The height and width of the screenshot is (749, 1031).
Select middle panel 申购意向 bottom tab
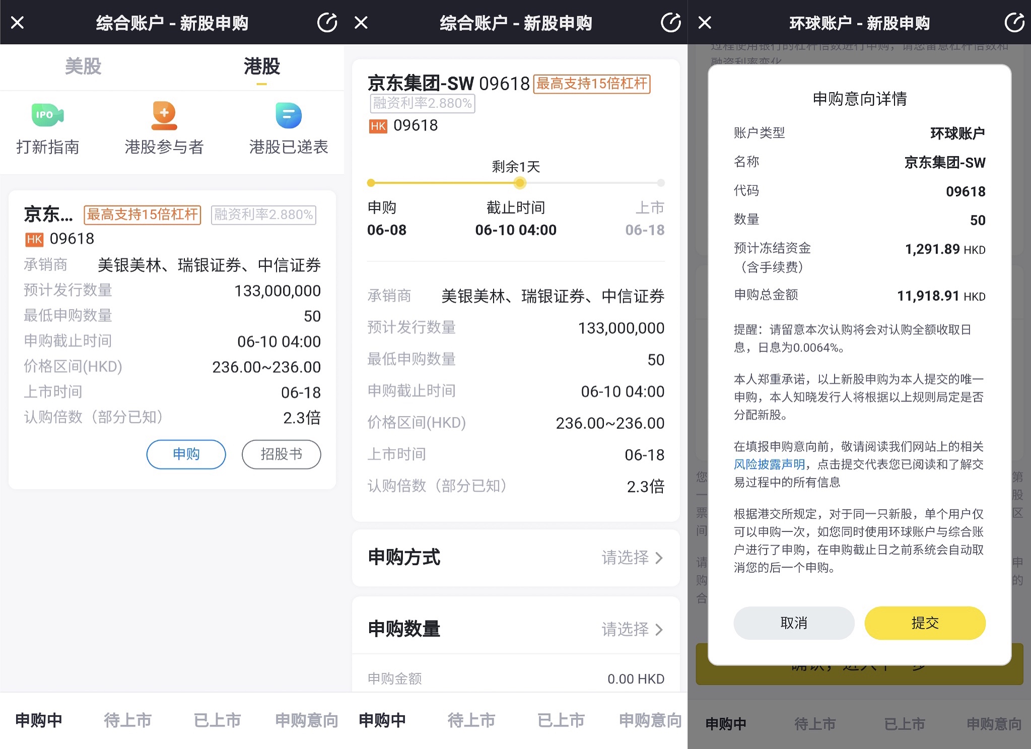coord(650,720)
